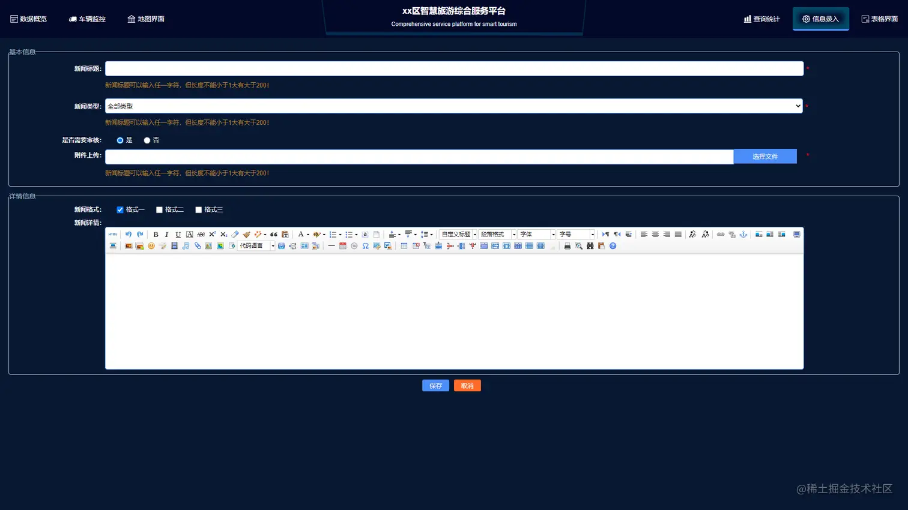Apply strikethrough formatting
908x510 pixels.
click(201, 235)
